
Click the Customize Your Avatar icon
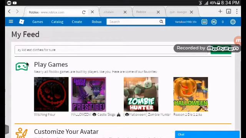(22, 133)
